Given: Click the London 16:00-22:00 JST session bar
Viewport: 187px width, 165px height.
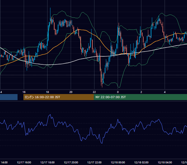Looking at the screenshot, I should click(x=59, y=97).
